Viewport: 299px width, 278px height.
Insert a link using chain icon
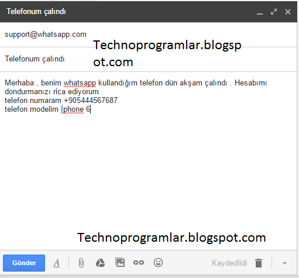[139, 263]
